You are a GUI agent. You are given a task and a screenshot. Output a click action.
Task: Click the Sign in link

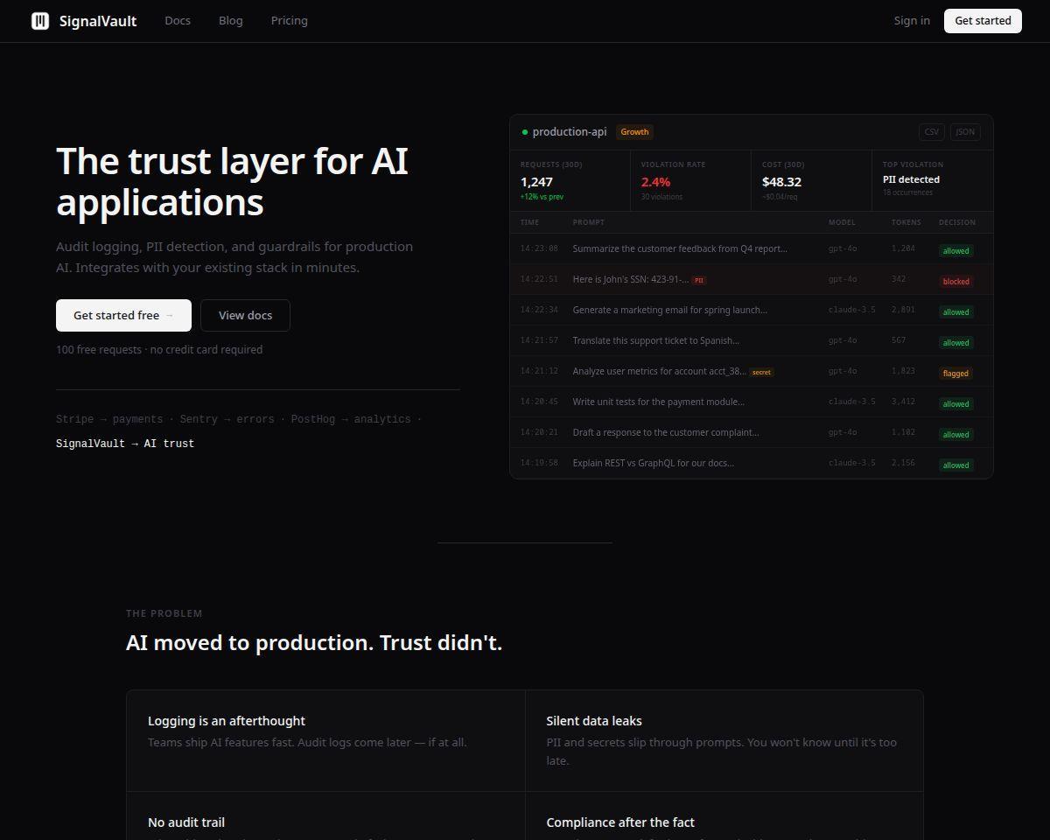[912, 20]
